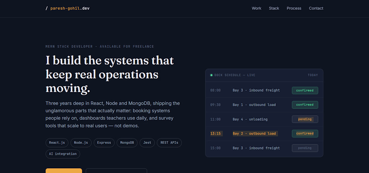Screen dimensions: 369x173
Task: Select the AI integration tag chip
Action: click(63, 154)
